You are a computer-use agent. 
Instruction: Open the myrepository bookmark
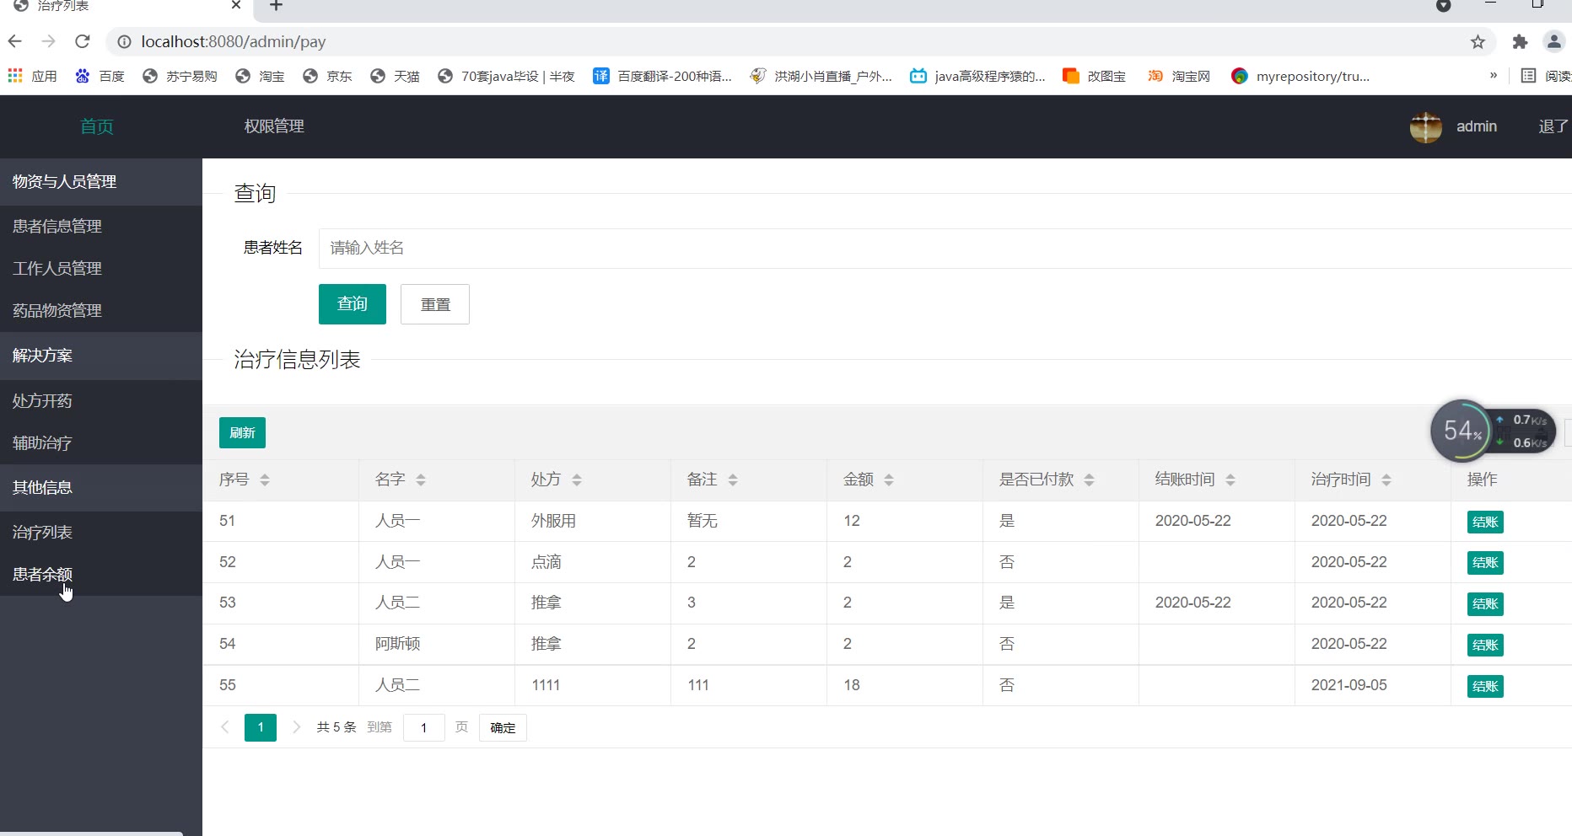(x=1300, y=76)
